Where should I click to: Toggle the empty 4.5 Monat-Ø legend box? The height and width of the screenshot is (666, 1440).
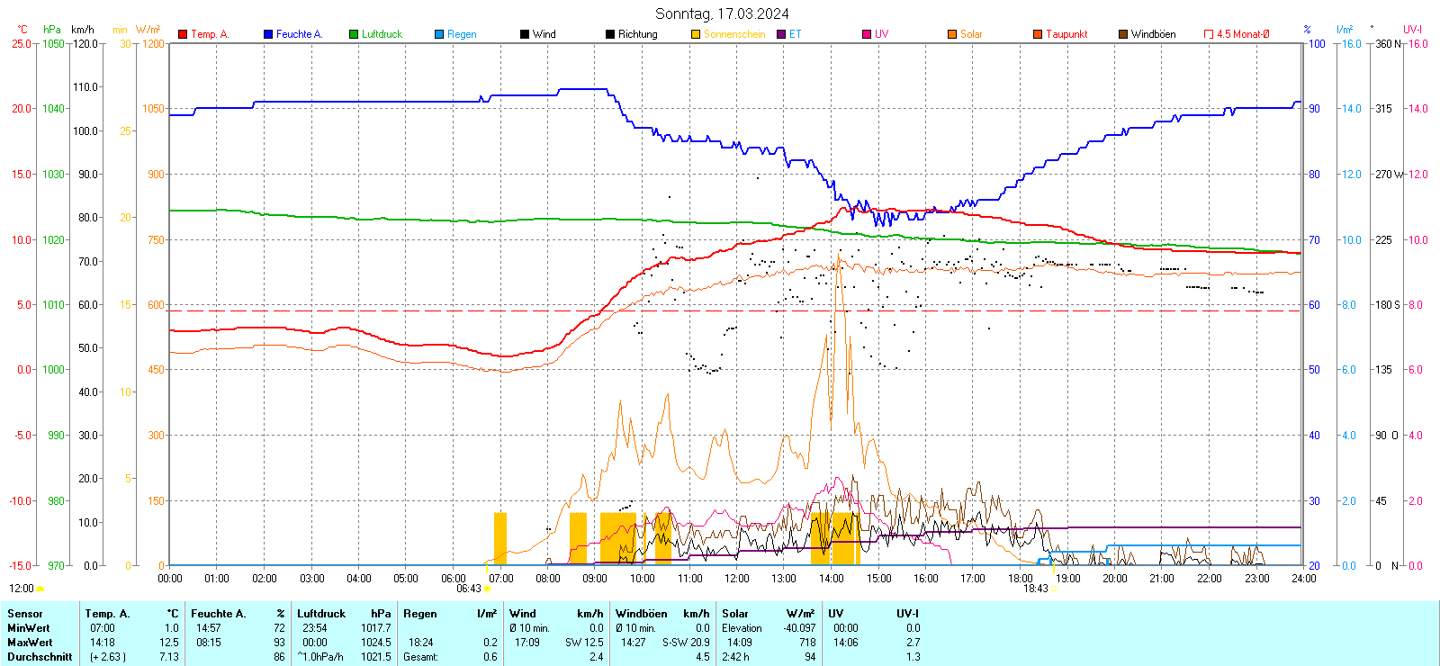click(x=1209, y=34)
